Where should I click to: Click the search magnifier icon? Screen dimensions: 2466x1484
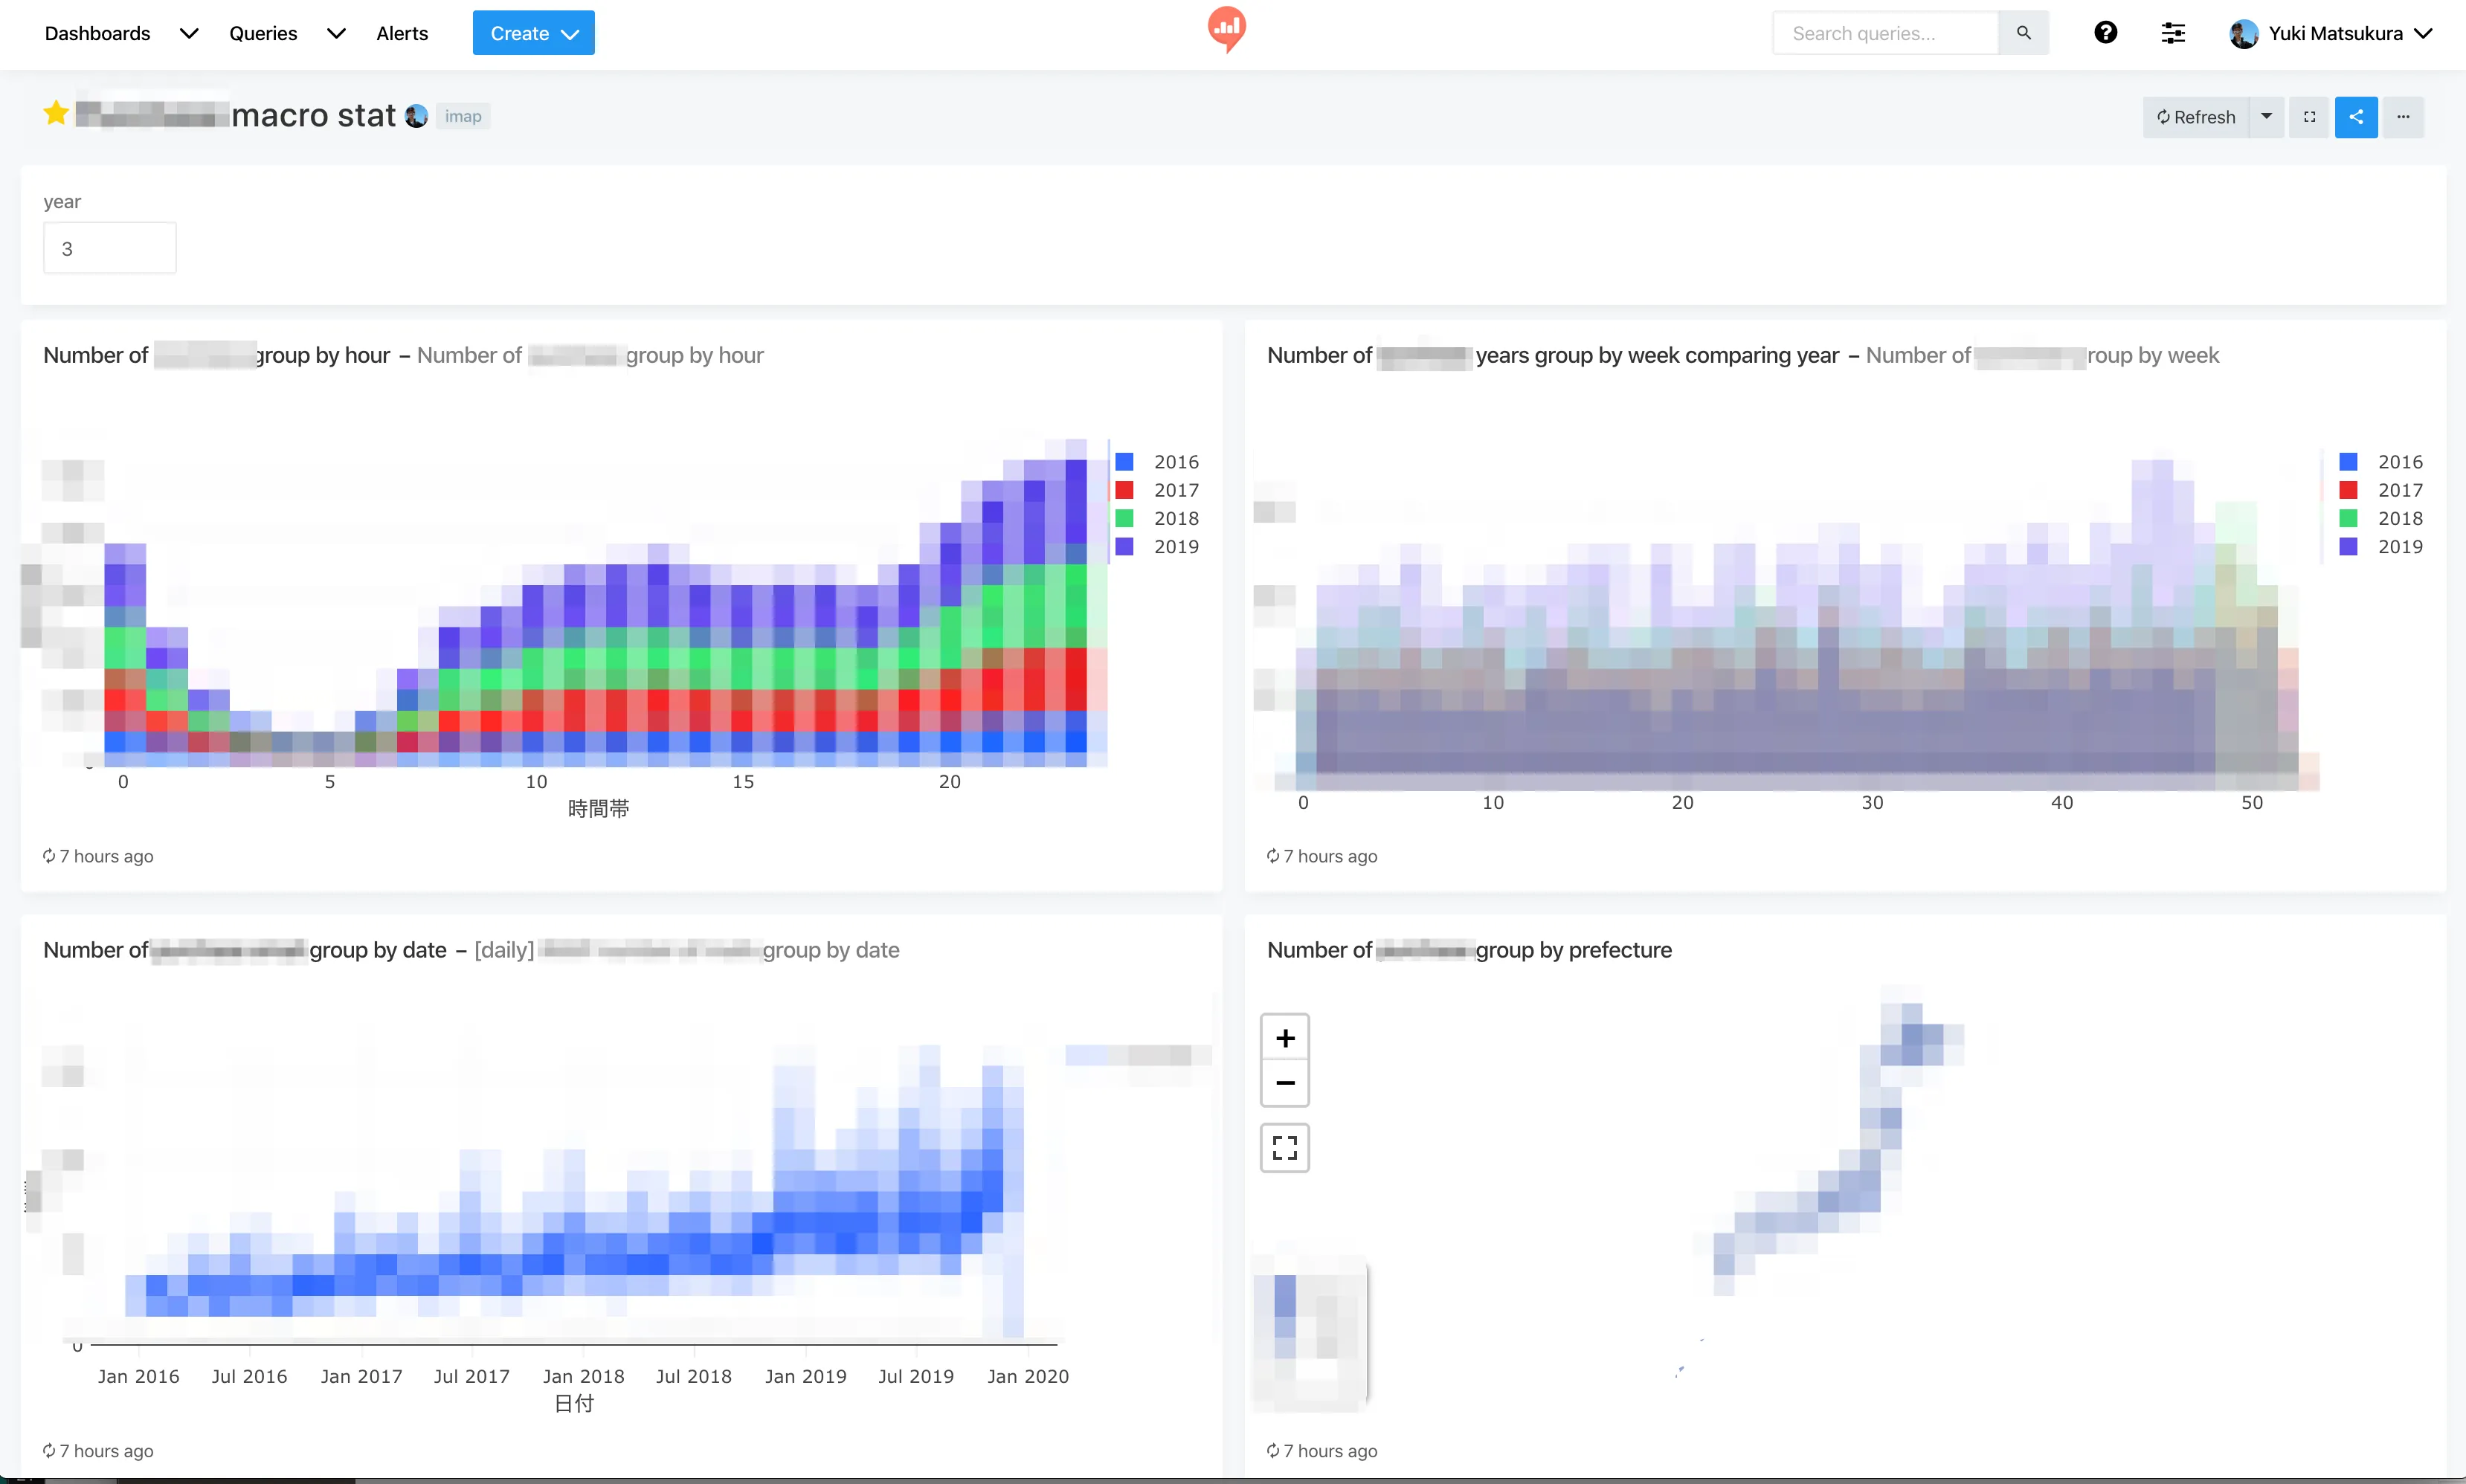pyautogui.click(x=2023, y=33)
